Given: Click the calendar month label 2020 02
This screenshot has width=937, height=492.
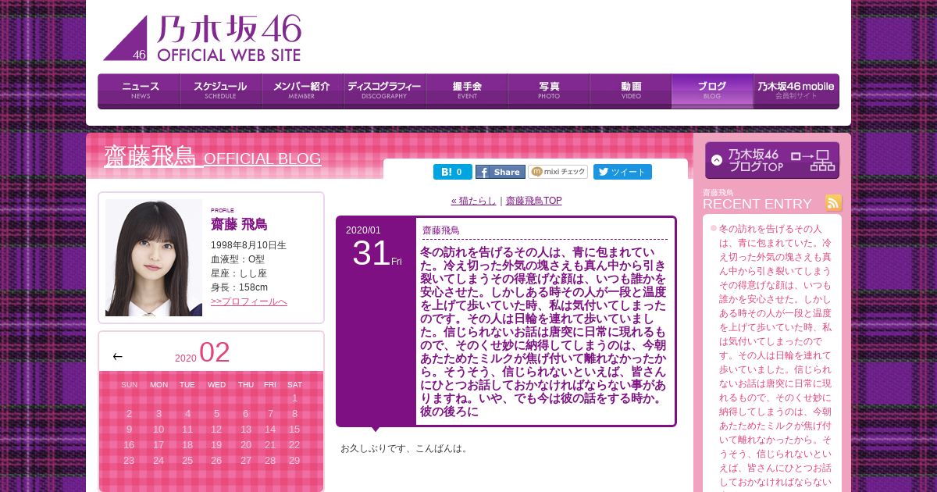Looking at the screenshot, I should (x=202, y=353).
